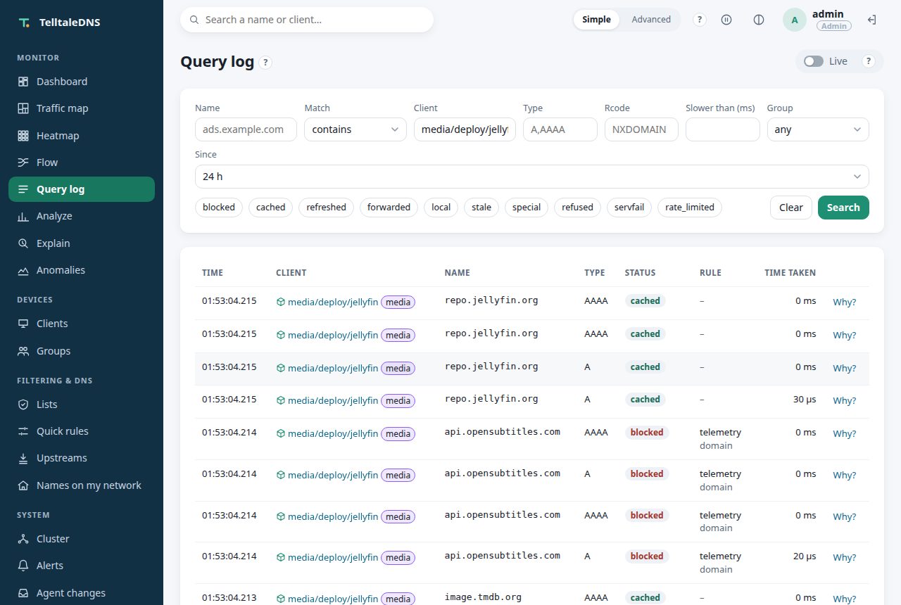Viewport: 901px width, 605px height.
Task: Switch to Simple mode
Action: point(596,20)
